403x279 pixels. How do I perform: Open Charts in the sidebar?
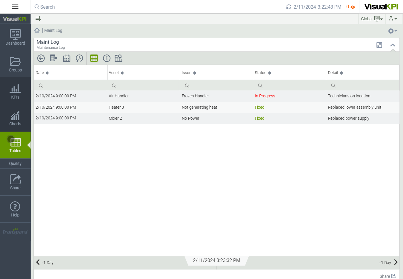pos(15,119)
